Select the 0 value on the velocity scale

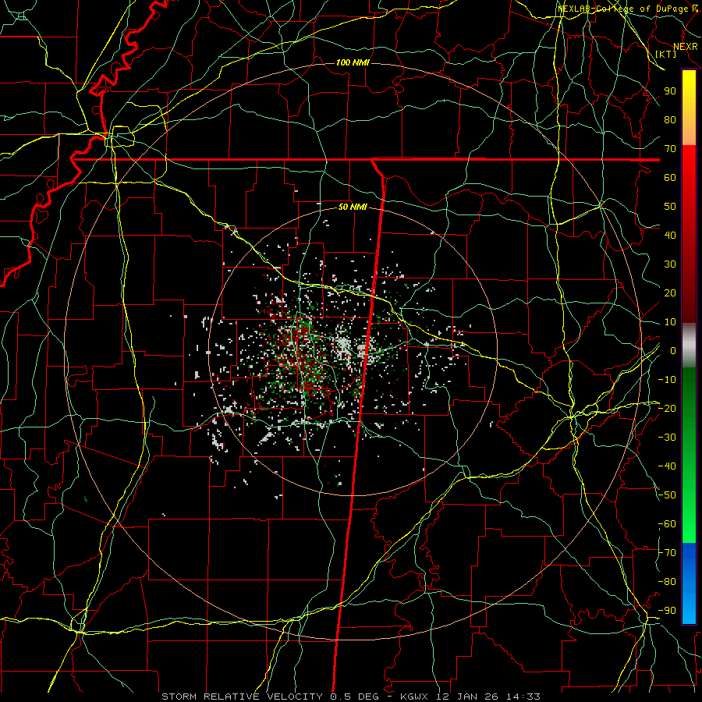coord(673,350)
